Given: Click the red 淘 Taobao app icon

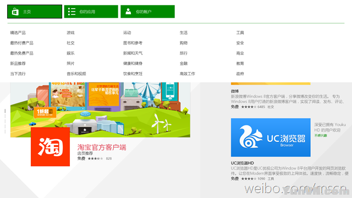Looking at the screenshot, I should [x=50, y=147].
